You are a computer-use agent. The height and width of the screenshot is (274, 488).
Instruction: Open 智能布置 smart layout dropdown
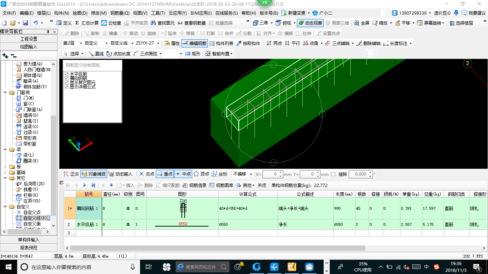point(219,54)
